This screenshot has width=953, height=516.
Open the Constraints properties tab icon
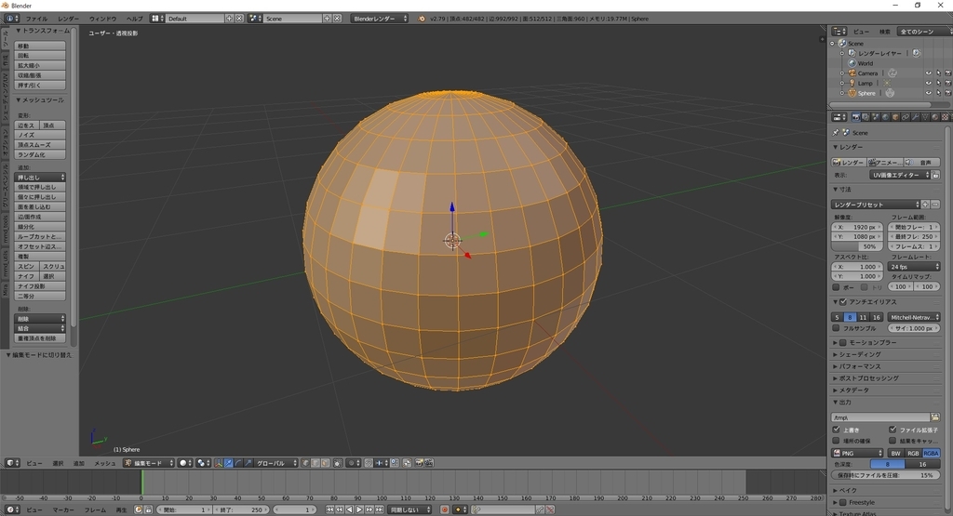pyautogui.click(x=905, y=116)
